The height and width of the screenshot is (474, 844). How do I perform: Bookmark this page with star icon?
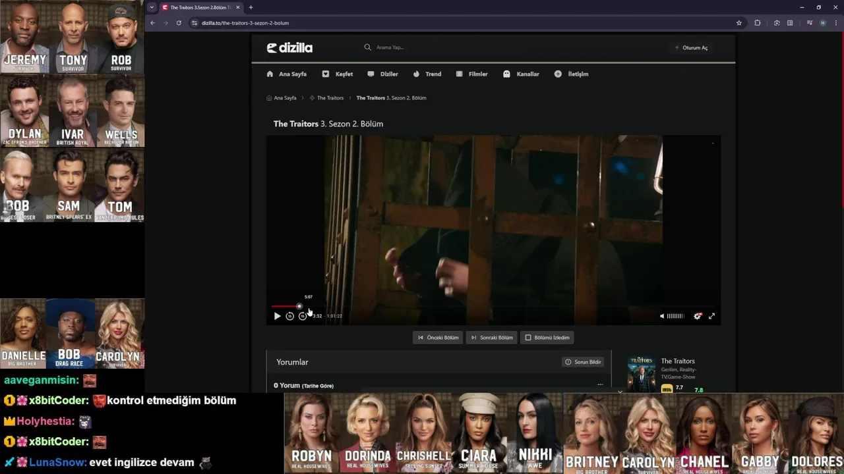pyautogui.click(x=739, y=23)
